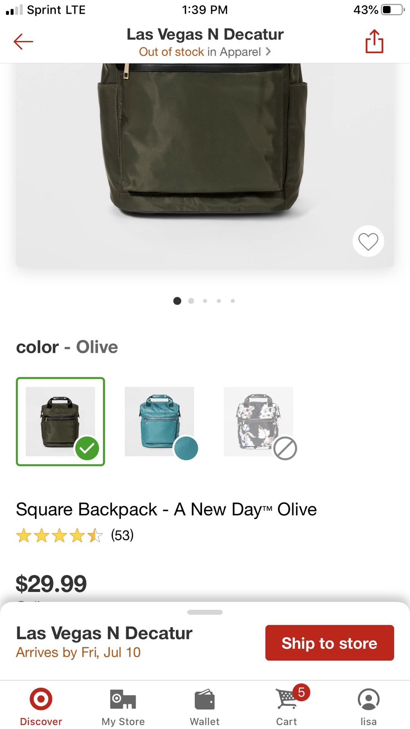The image size is (410, 729).
Task: Choose the teal backpack color
Action: (x=159, y=421)
